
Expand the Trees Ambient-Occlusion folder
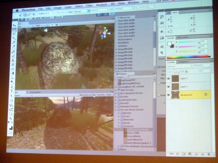click(119, 146)
